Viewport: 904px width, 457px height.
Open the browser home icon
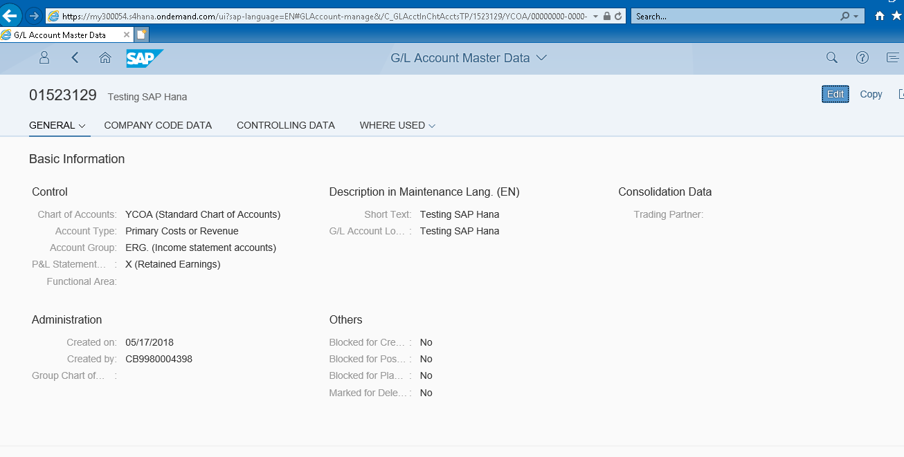[880, 16]
